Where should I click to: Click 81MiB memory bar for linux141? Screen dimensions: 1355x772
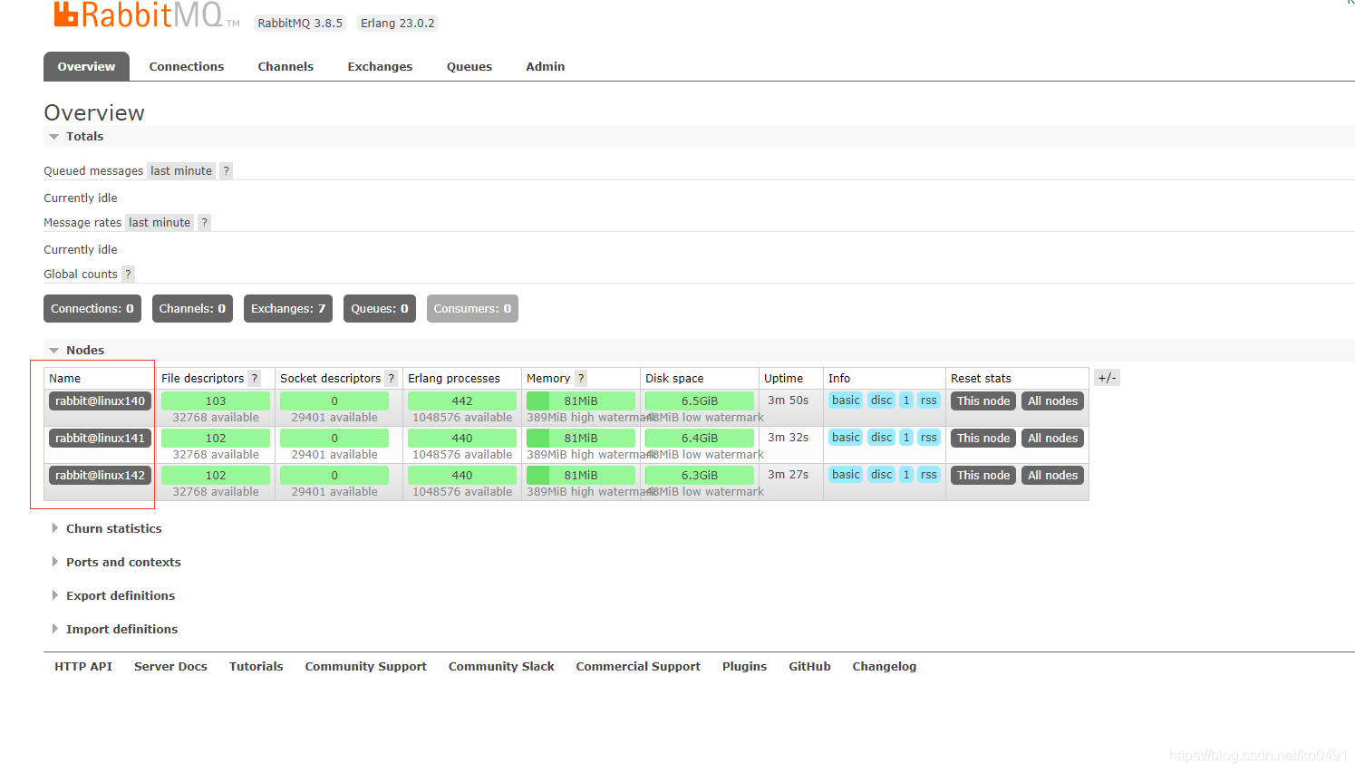tap(581, 439)
